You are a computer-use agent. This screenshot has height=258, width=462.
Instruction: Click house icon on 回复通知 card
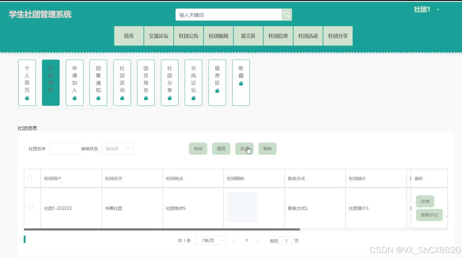[x=98, y=98]
